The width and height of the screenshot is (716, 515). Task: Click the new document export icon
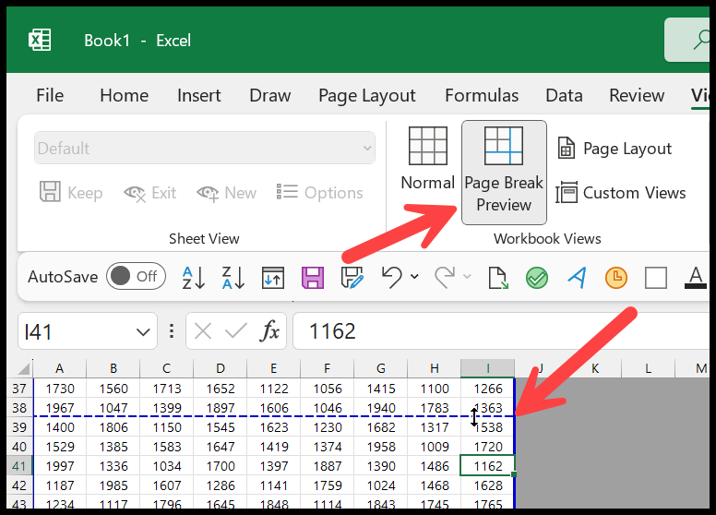[x=497, y=278]
